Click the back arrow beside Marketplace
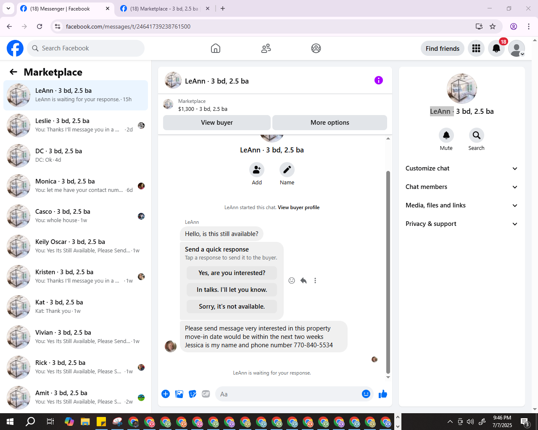 click(x=13, y=72)
